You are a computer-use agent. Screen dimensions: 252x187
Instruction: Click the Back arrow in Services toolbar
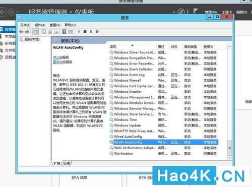click(x=21, y=32)
